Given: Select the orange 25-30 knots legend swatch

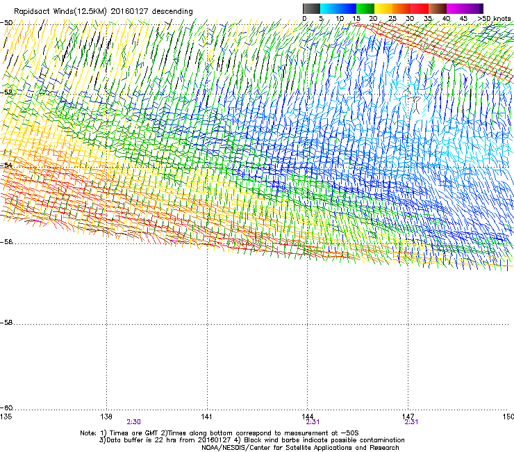Looking at the screenshot, I should coord(401,8).
